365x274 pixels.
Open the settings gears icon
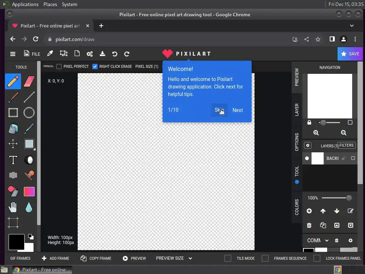point(89,54)
